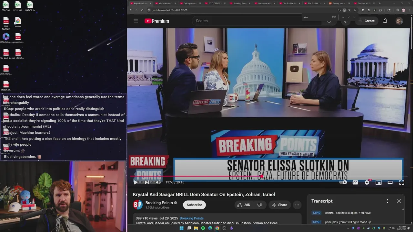Open OfficeSetup desktop icon
The image size is (413, 232).
(x=6, y=38)
